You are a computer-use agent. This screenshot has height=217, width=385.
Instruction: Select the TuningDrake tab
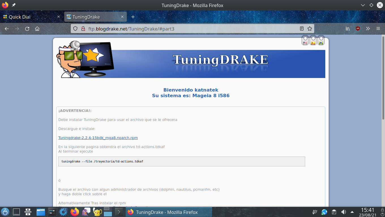coord(95,17)
